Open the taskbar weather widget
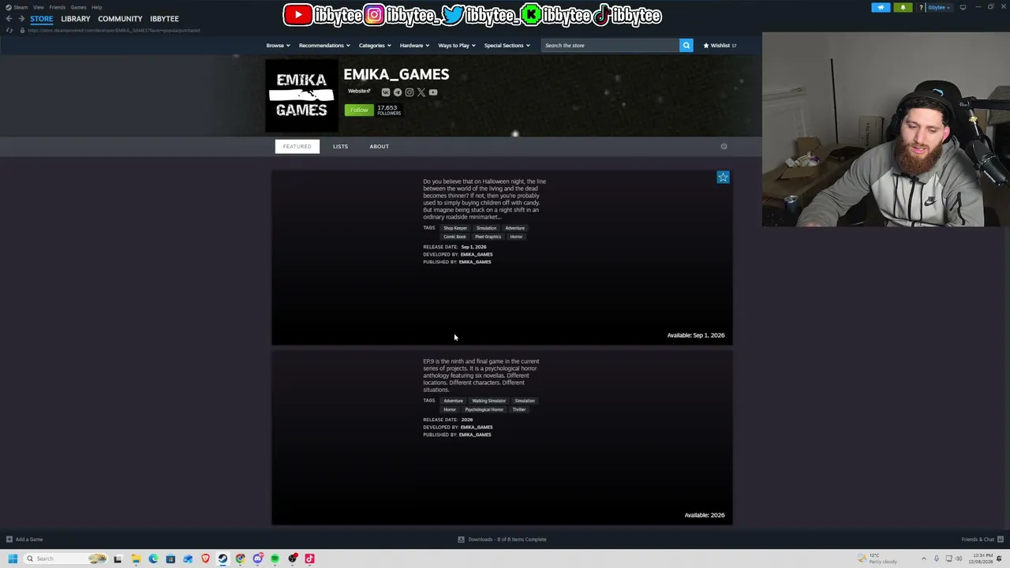1010x568 pixels. pyautogui.click(x=878, y=559)
